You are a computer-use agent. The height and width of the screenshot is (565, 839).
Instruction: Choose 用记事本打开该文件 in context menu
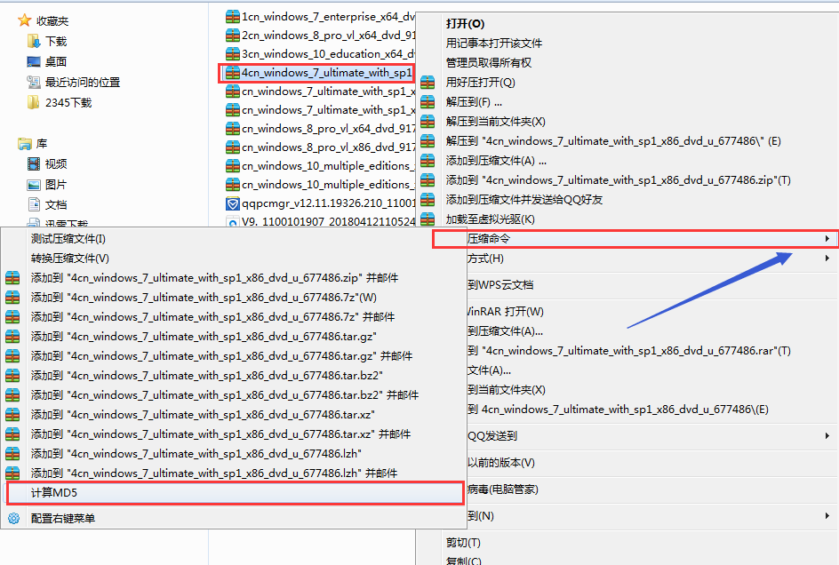(494, 44)
